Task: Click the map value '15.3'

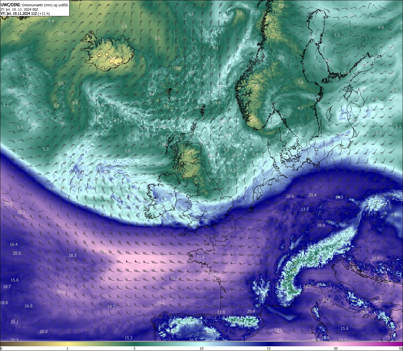Action: pyautogui.click(x=128, y=338)
